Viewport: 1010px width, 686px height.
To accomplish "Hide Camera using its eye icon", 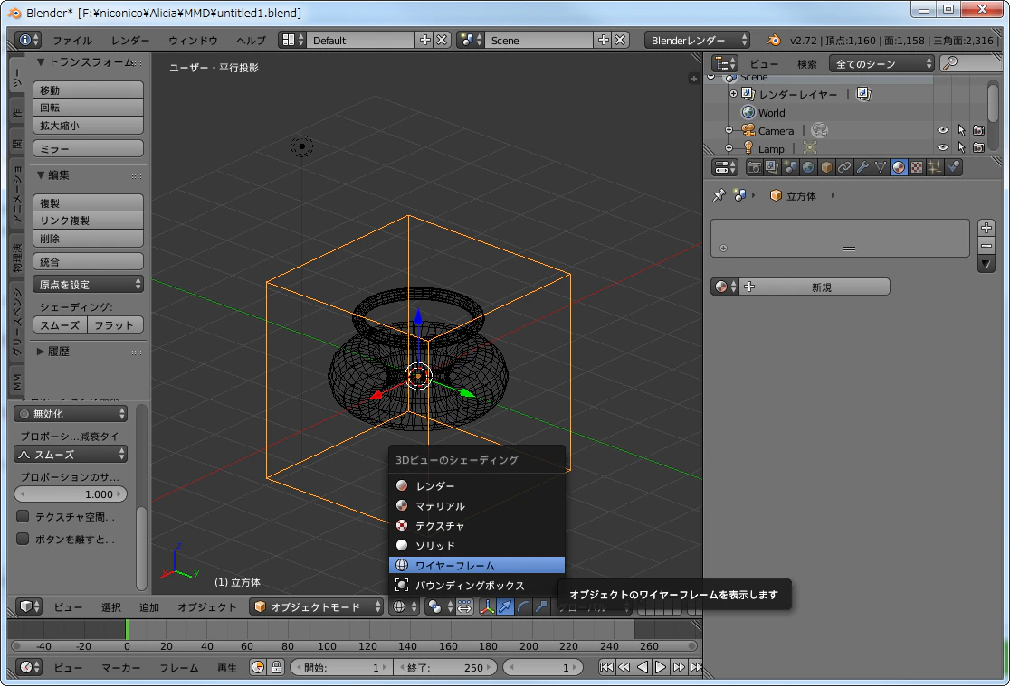I will (943, 131).
